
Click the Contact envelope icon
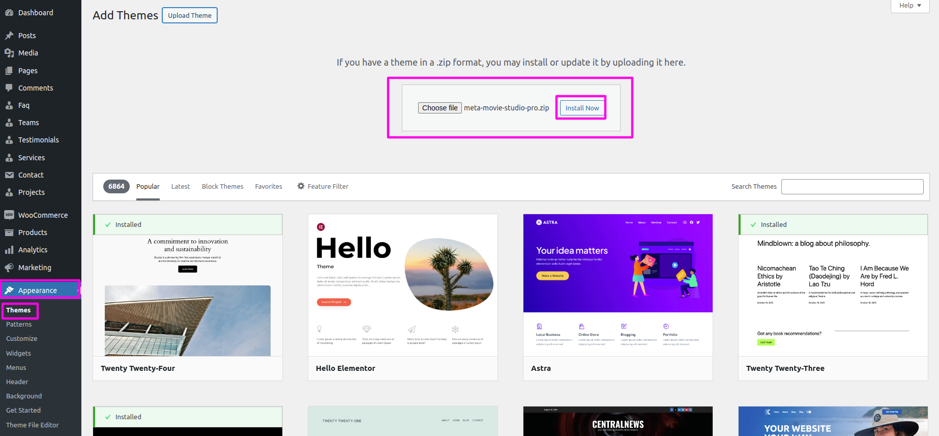click(x=9, y=175)
